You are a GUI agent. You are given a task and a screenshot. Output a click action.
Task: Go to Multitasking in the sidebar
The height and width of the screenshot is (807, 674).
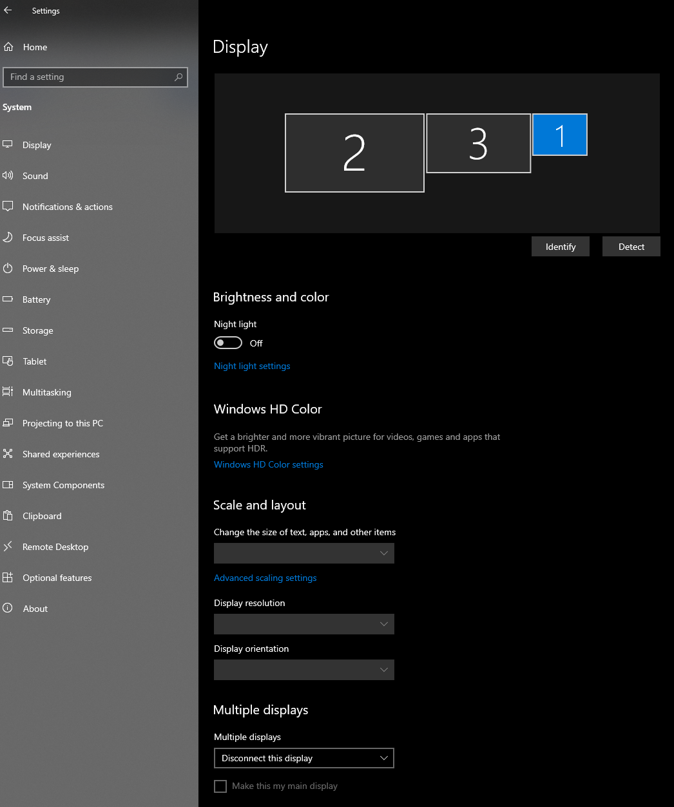pos(47,392)
